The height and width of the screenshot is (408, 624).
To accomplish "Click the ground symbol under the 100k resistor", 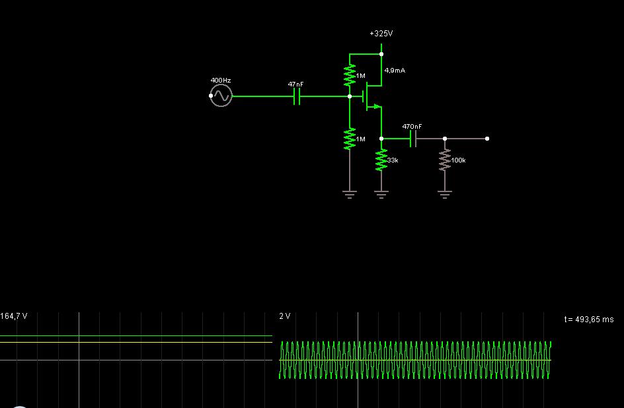I will point(445,193).
